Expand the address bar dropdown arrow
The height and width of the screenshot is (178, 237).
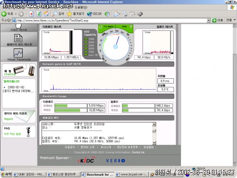coord(209,20)
